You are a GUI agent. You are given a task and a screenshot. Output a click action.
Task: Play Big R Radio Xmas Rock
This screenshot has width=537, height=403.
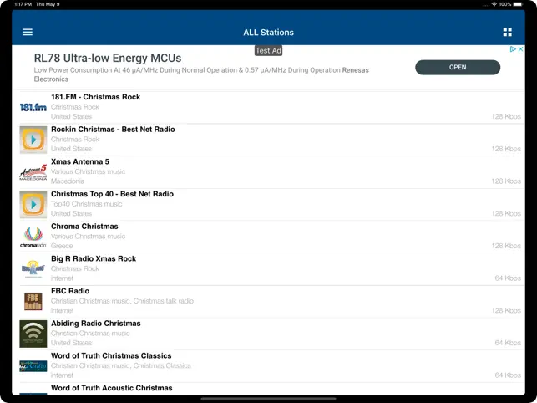coord(269,269)
